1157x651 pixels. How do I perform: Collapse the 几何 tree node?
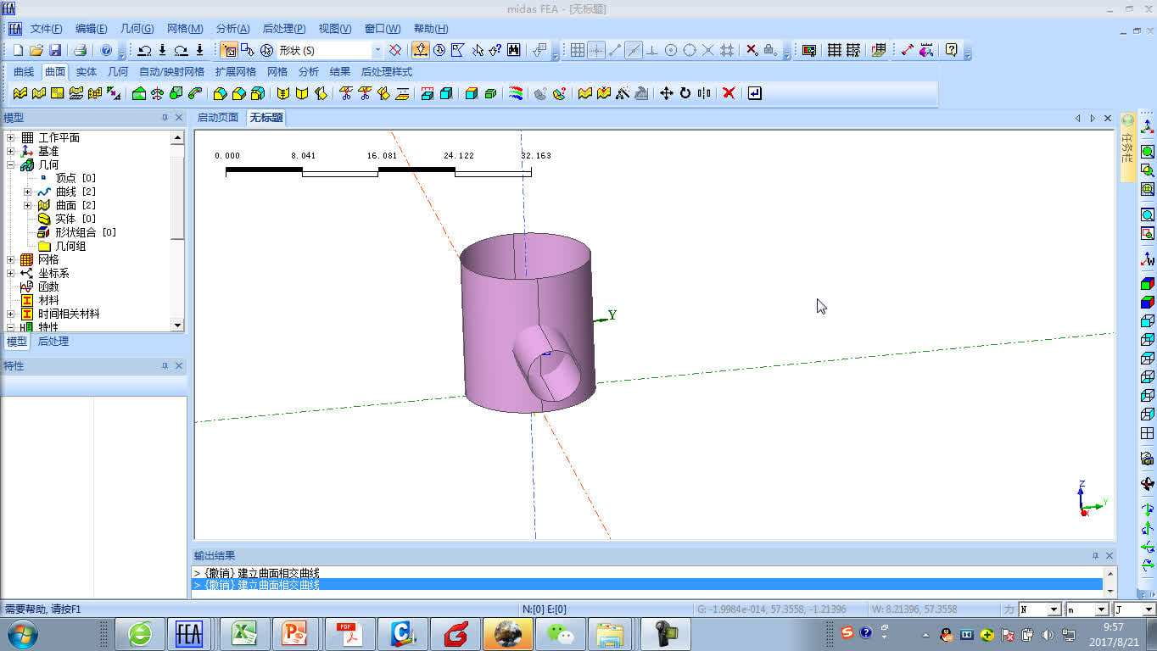point(10,164)
